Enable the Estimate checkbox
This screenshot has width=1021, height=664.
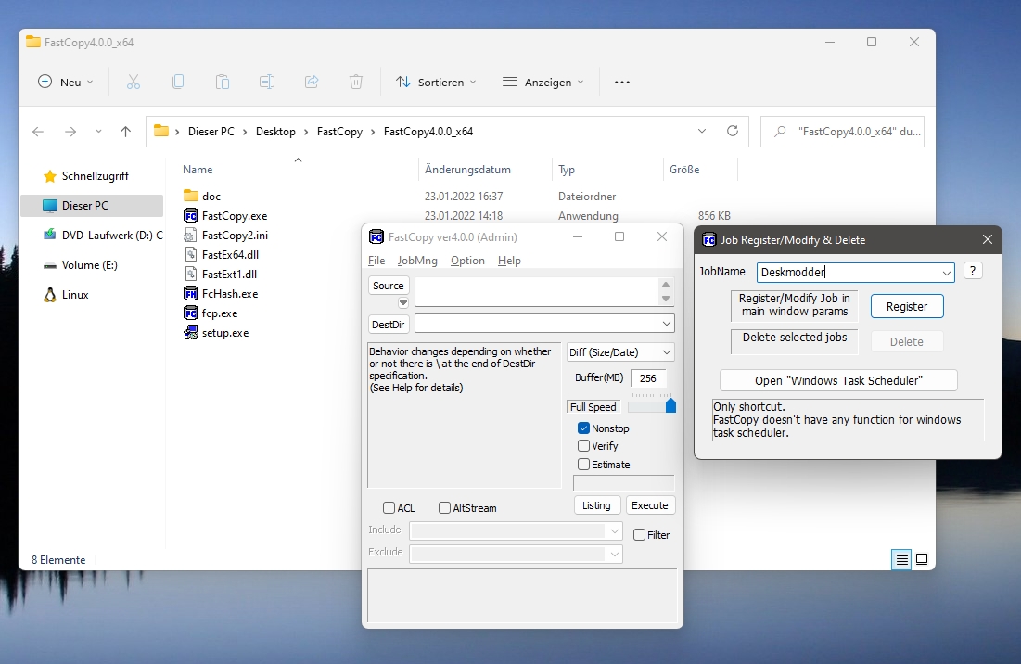[x=583, y=464]
